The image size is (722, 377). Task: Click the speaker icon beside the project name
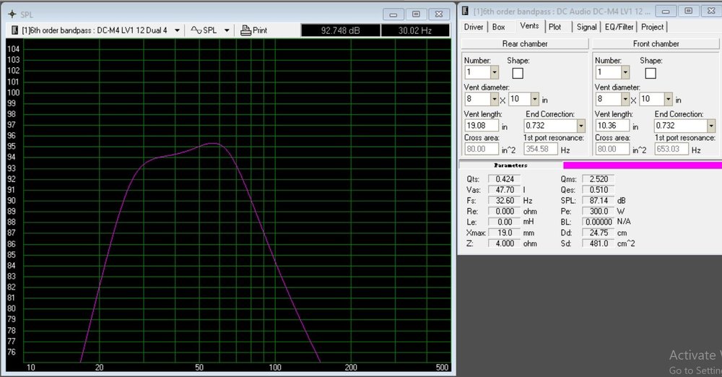click(x=14, y=30)
